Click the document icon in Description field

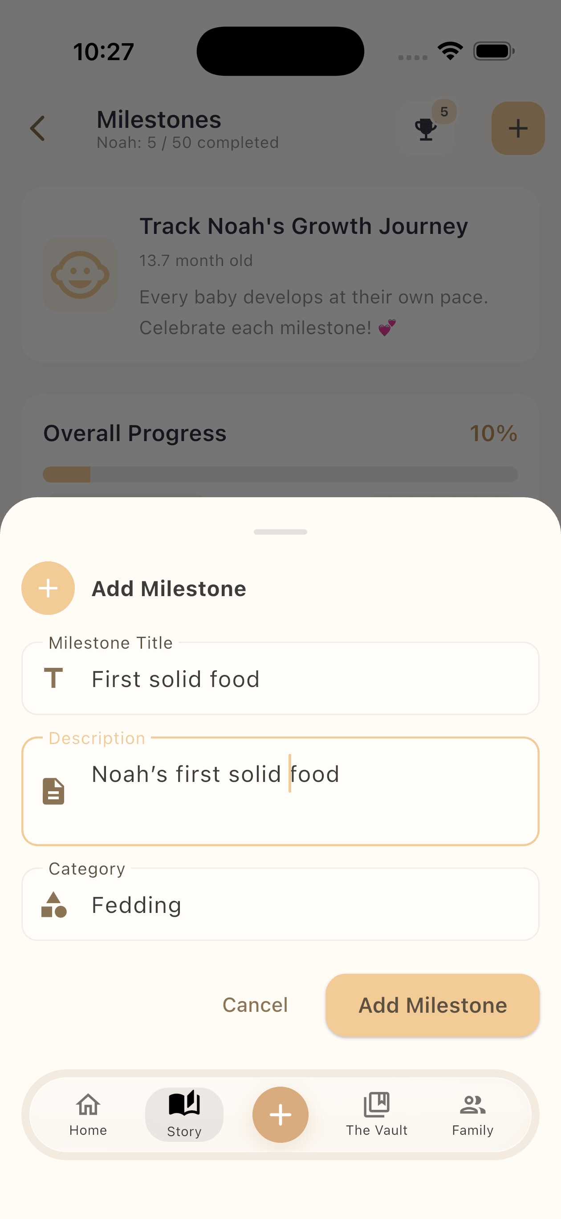[x=53, y=791]
